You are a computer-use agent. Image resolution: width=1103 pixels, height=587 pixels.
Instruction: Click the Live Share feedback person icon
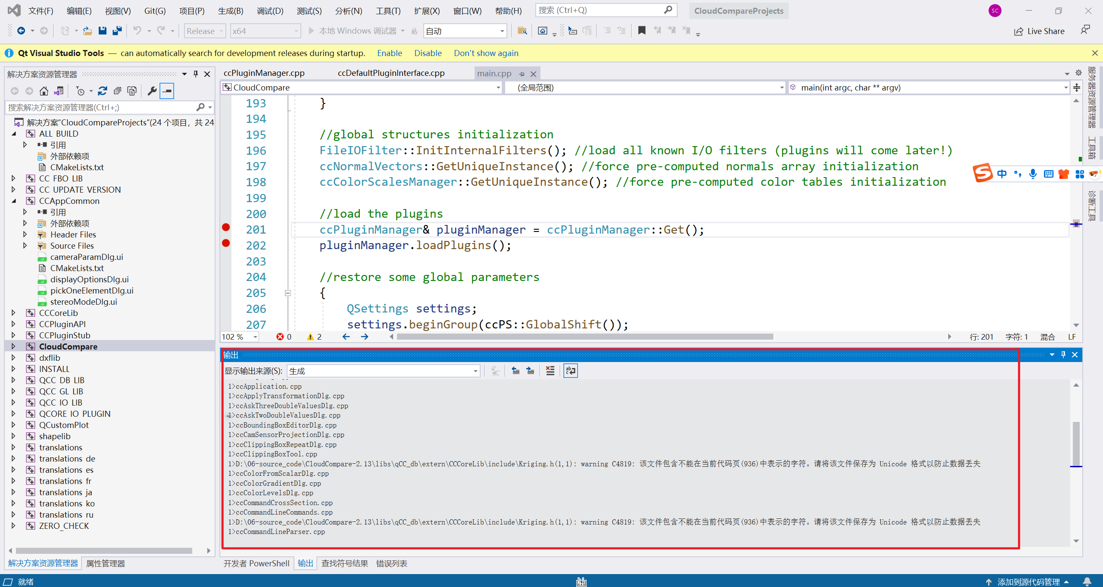pyautogui.click(x=1085, y=30)
